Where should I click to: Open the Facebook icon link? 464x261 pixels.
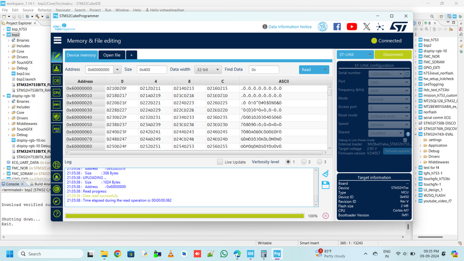click(337, 26)
